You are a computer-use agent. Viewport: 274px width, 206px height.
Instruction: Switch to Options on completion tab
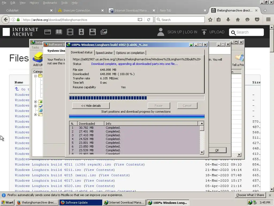click(x=130, y=53)
